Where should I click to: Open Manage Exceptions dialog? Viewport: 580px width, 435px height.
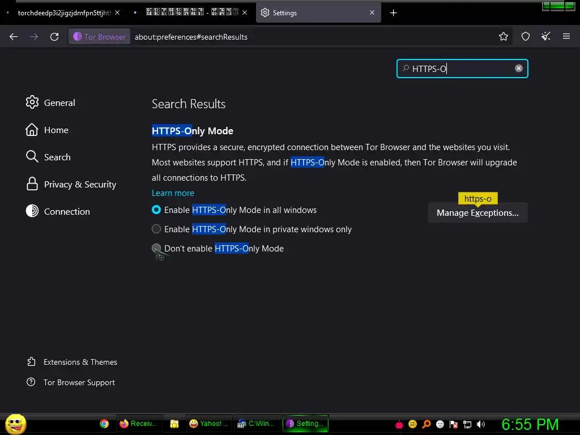pyautogui.click(x=477, y=213)
